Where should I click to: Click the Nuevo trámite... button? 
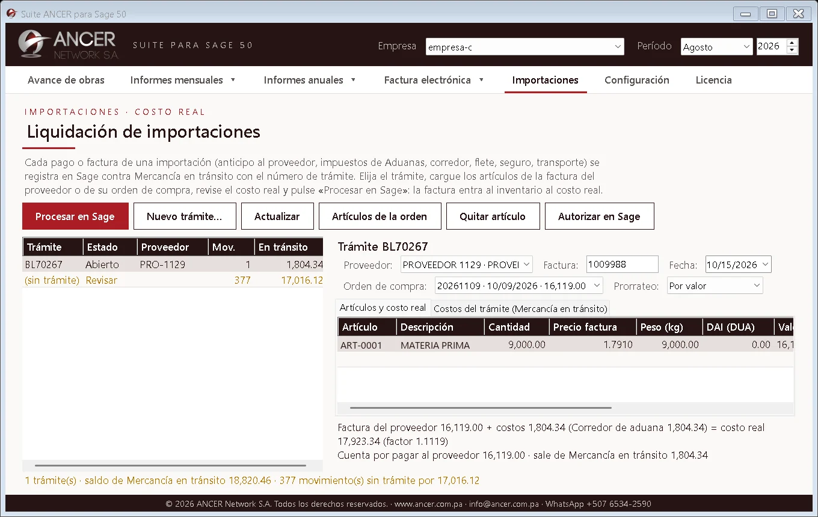point(184,216)
